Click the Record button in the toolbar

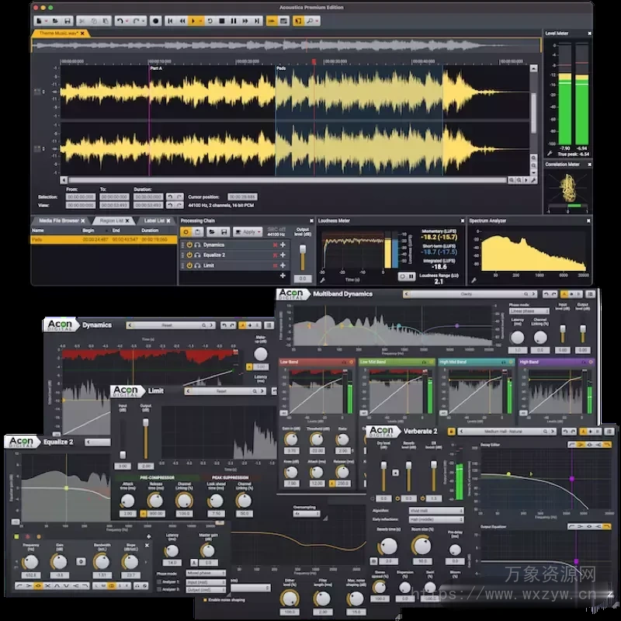pos(157,20)
